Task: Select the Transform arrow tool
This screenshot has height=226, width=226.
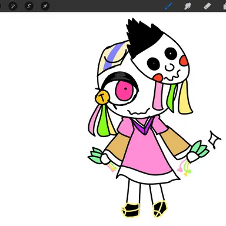Action: (45, 6)
